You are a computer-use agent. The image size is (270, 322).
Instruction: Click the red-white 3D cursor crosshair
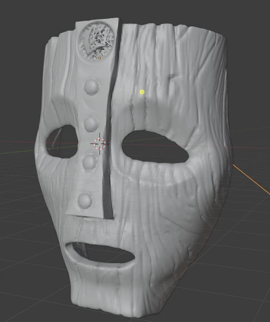(x=100, y=144)
